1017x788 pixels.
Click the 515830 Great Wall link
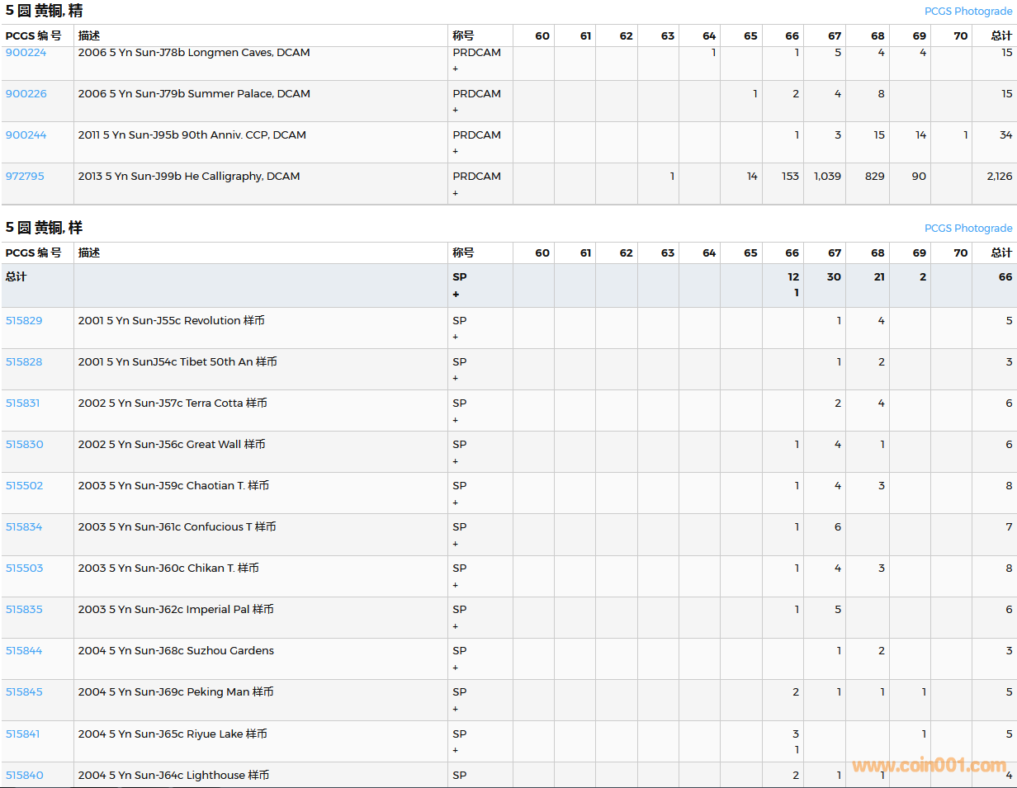coord(24,445)
